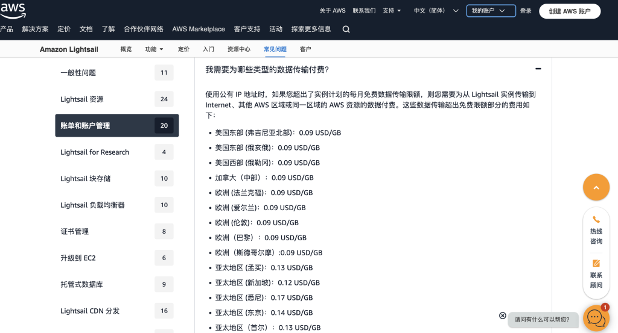
Task: Click the AWS logo
Action: (13, 11)
